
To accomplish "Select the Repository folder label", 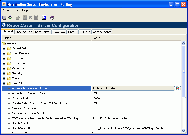I will [19, 68].
